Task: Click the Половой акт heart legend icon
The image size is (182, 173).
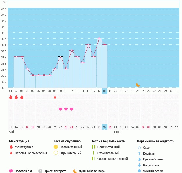Action: click(11, 171)
